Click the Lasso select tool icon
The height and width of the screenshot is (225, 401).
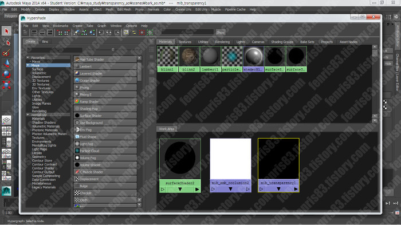pyautogui.click(x=6, y=42)
